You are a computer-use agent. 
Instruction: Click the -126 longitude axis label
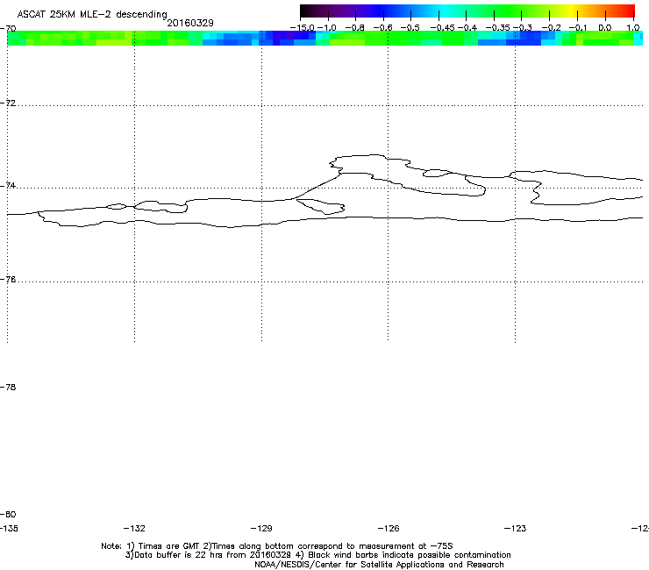point(389,529)
